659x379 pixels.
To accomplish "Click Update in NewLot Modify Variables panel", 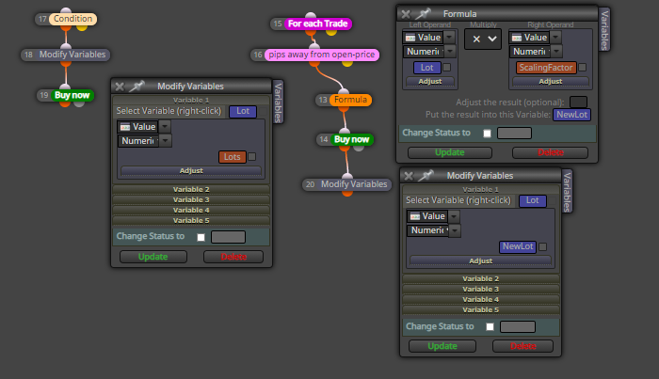I will 442,346.
